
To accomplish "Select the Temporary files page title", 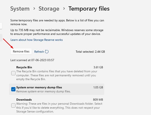I will pos(89,9).
